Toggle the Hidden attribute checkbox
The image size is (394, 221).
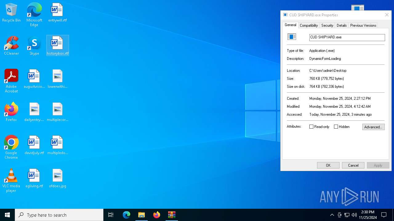tap(336, 126)
